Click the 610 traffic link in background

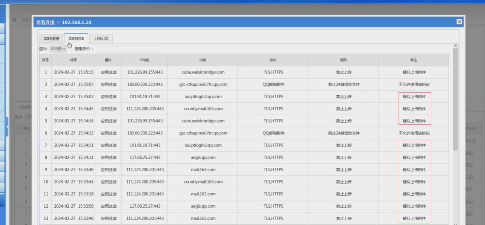point(469,153)
